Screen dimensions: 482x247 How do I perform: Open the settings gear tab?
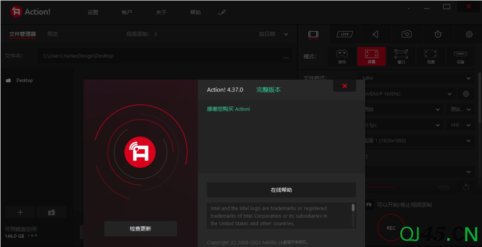tap(469, 34)
